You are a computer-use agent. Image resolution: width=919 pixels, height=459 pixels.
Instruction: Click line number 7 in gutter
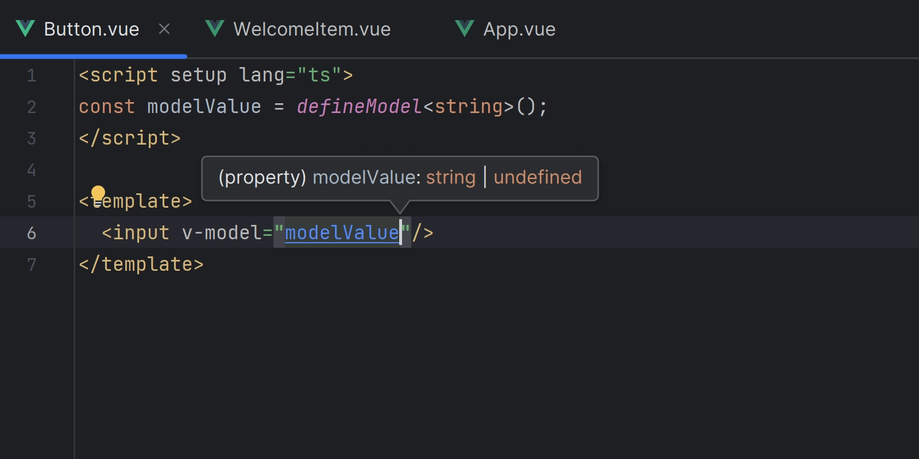32,264
